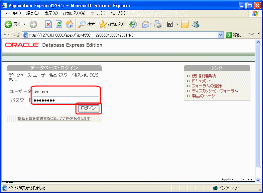
Task: Click the Back arrow icon
Action: click(8, 25)
